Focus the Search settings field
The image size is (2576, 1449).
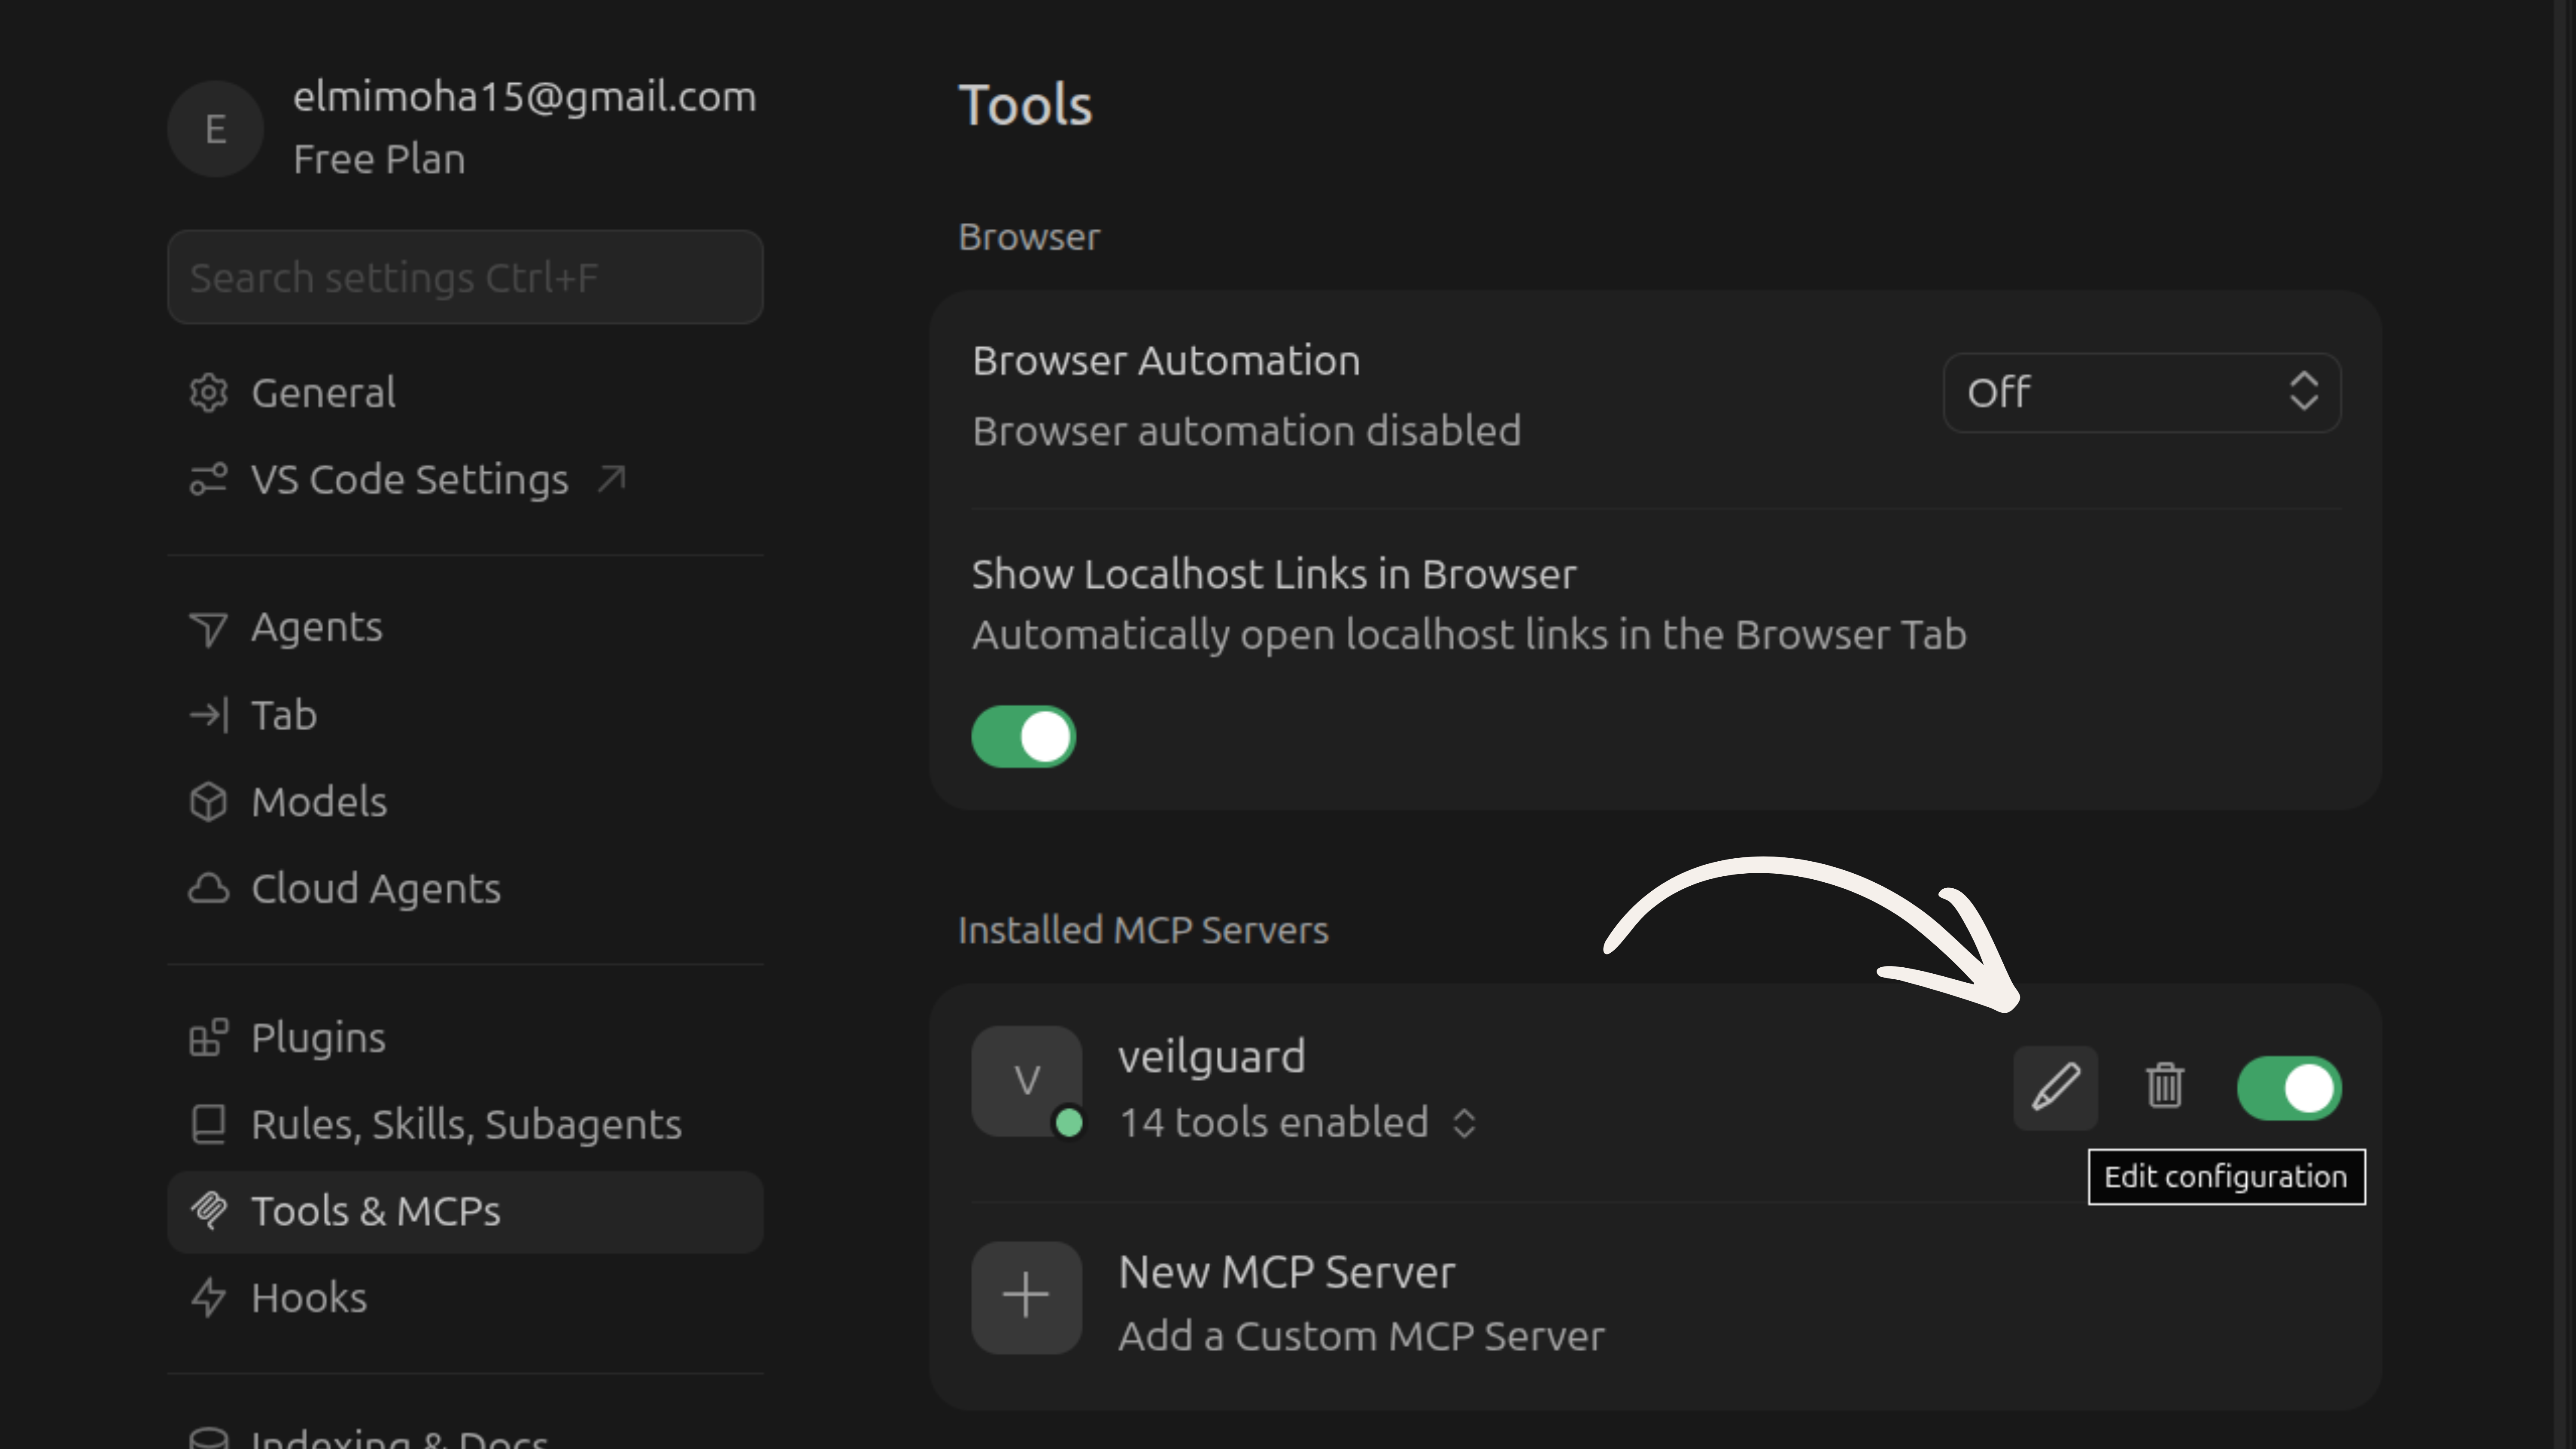pyautogui.click(x=465, y=277)
